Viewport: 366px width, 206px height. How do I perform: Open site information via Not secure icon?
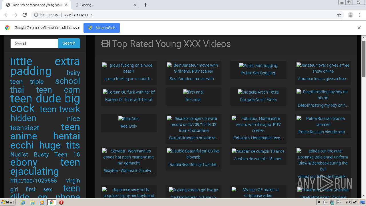36,15
